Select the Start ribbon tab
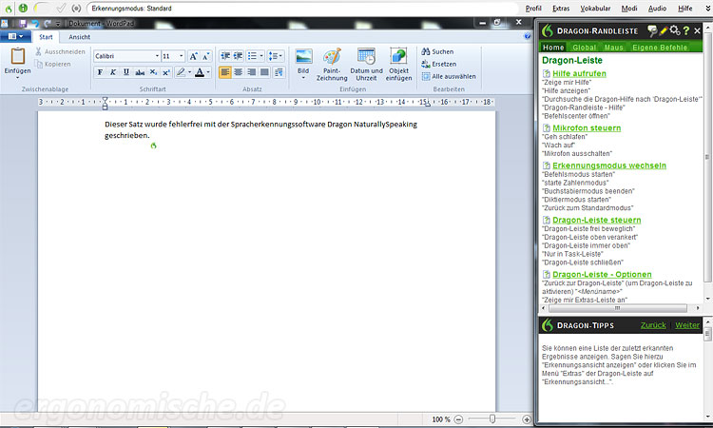 point(46,37)
